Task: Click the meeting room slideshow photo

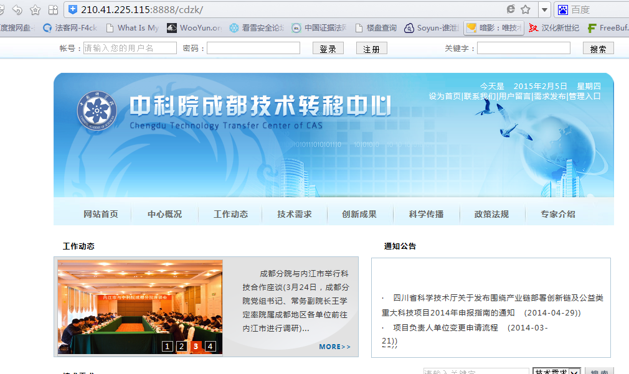Action: coord(140,307)
